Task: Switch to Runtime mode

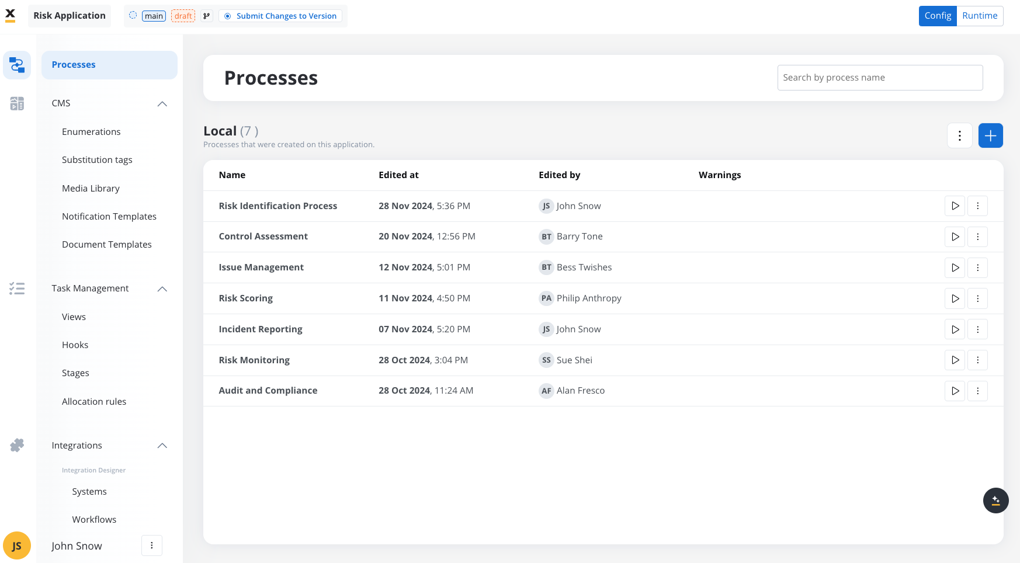Action: click(x=980, y=16)
